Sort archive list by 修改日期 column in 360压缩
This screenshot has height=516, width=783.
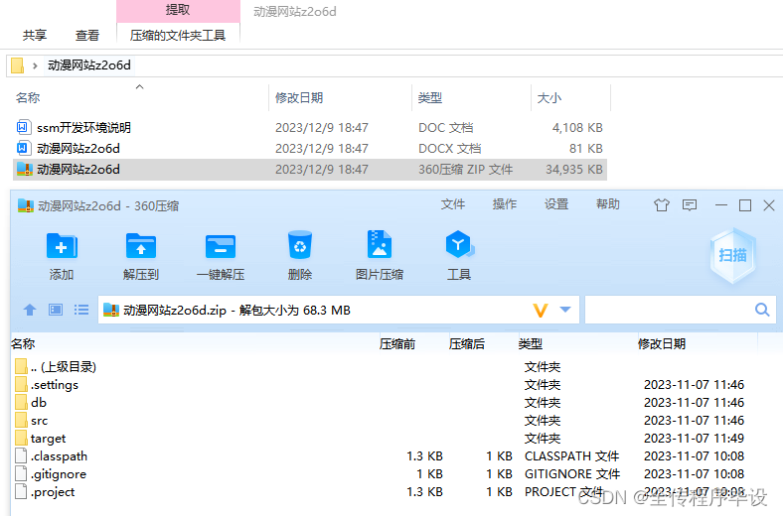(662, 344)
